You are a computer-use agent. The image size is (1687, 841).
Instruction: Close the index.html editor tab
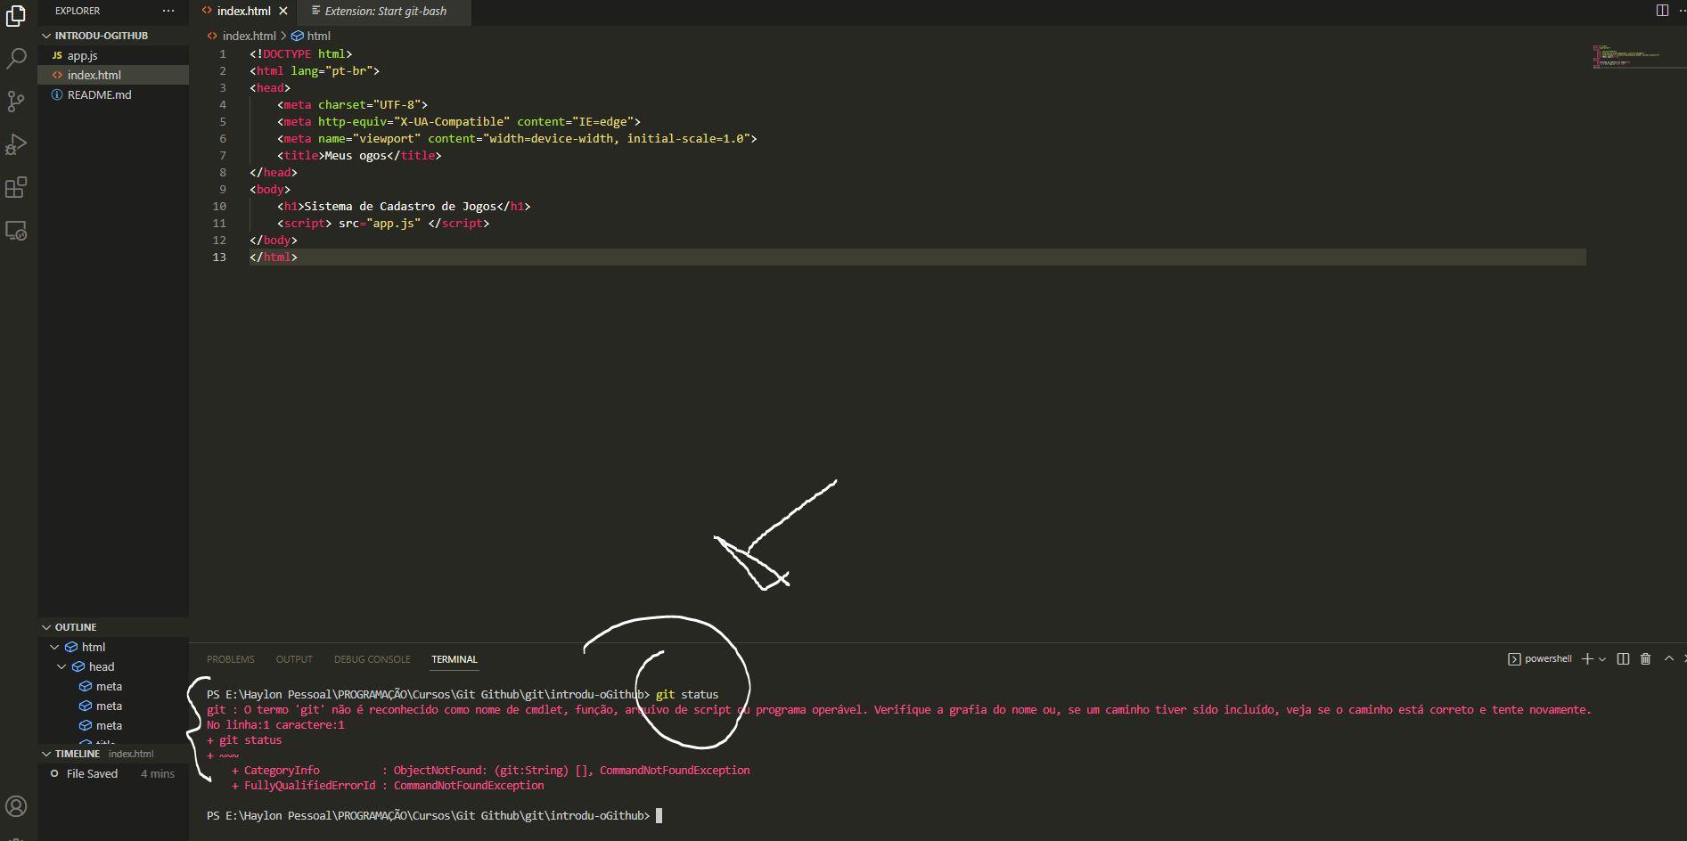click(x=283, y=11)
